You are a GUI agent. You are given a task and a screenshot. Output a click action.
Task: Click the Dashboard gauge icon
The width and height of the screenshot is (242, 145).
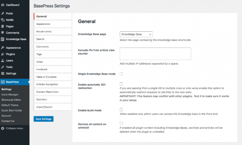(3, 5)
